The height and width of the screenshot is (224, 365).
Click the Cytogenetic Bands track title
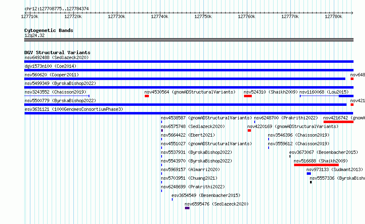tap(49, 30)
